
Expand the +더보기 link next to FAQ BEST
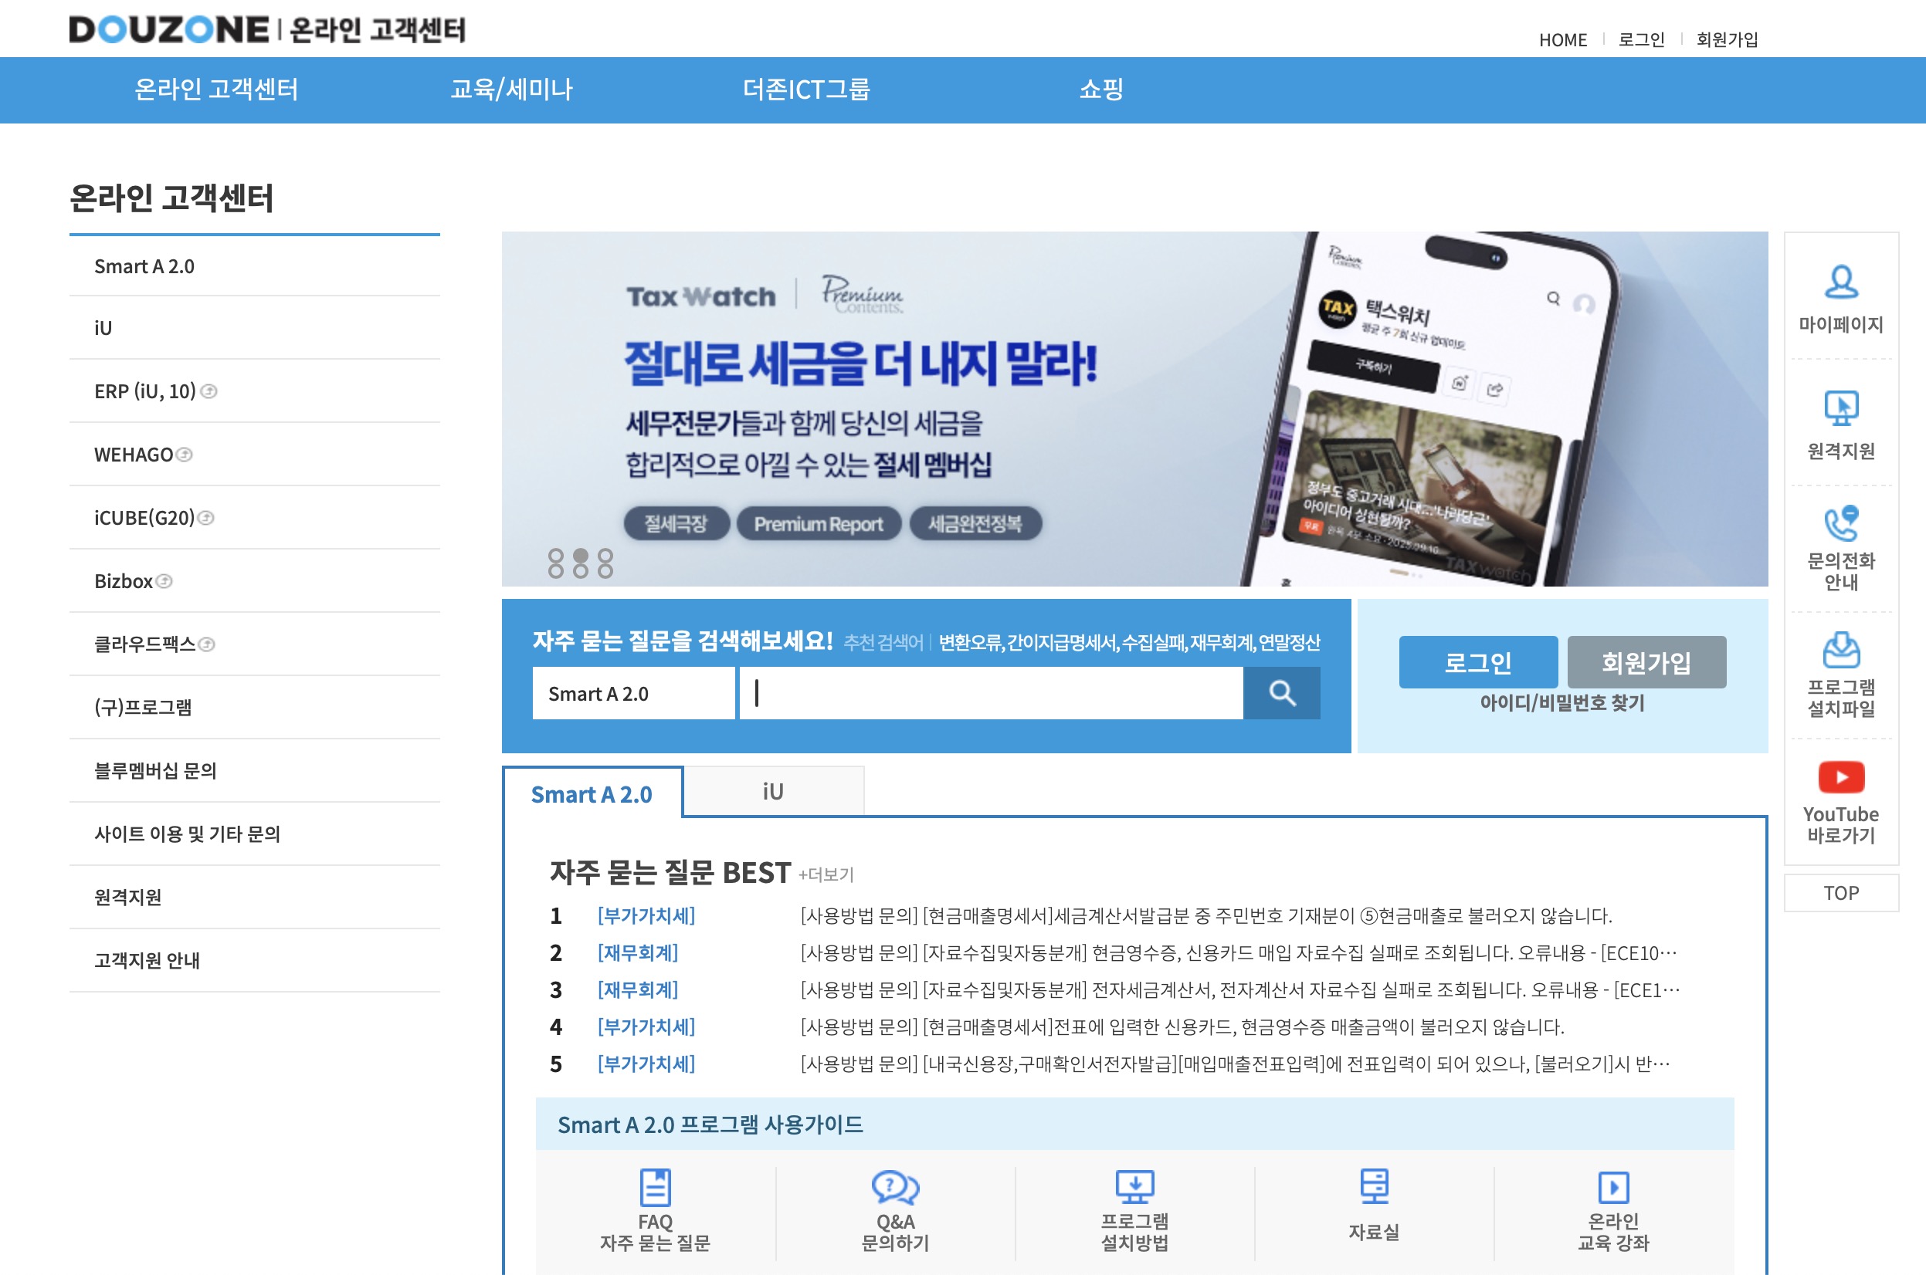(x=826, y=875)
